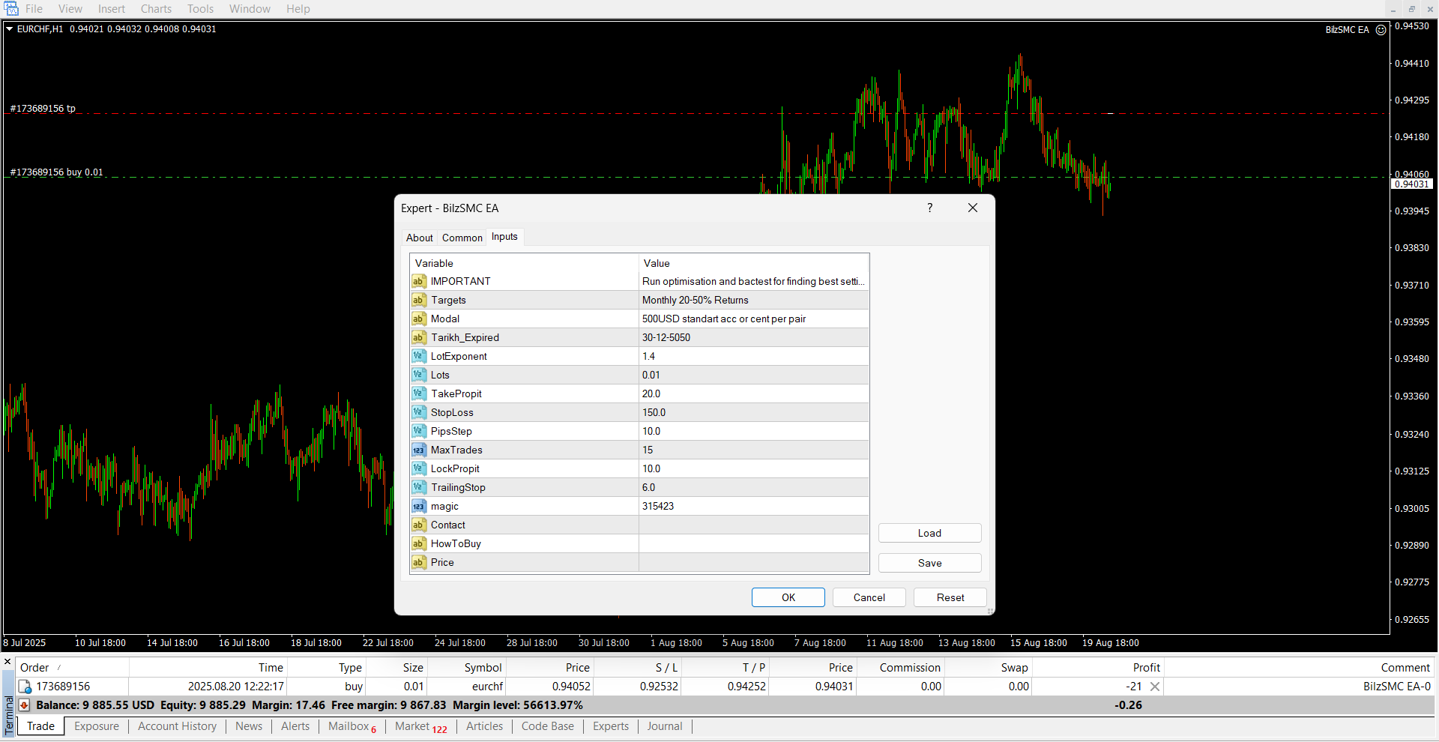Viewport: 1439px width, 742px height.
Task: Open the Charts menu
Action: coord(156,9)
